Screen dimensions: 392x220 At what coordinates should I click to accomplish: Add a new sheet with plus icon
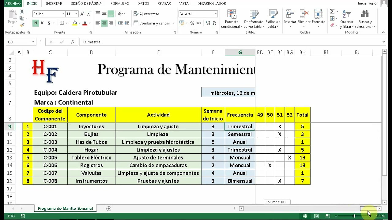109,208
